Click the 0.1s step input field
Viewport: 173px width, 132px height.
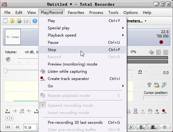30,127
